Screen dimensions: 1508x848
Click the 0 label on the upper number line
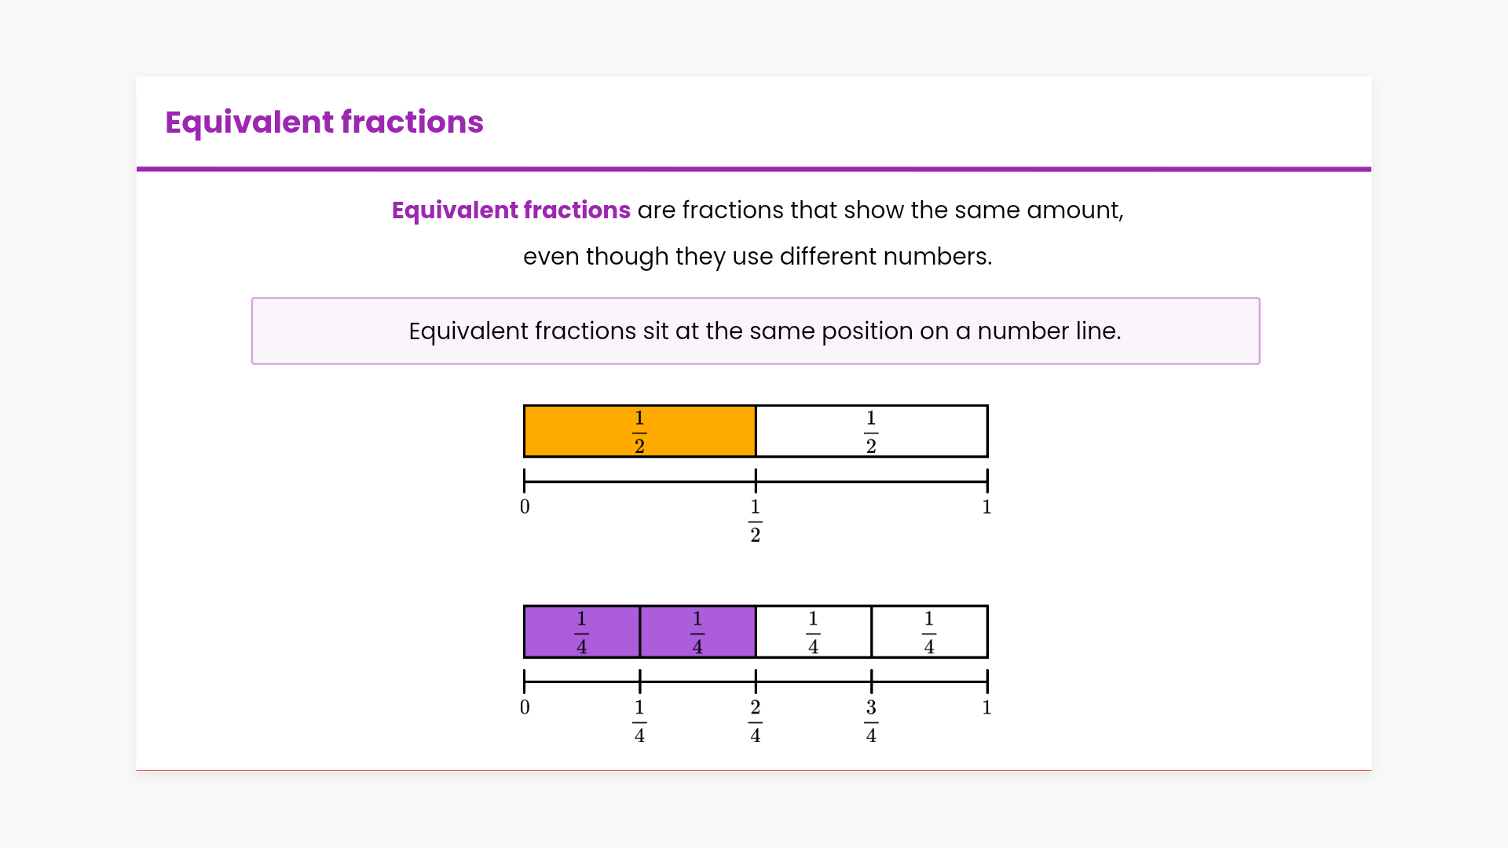[x=525, y=507]
